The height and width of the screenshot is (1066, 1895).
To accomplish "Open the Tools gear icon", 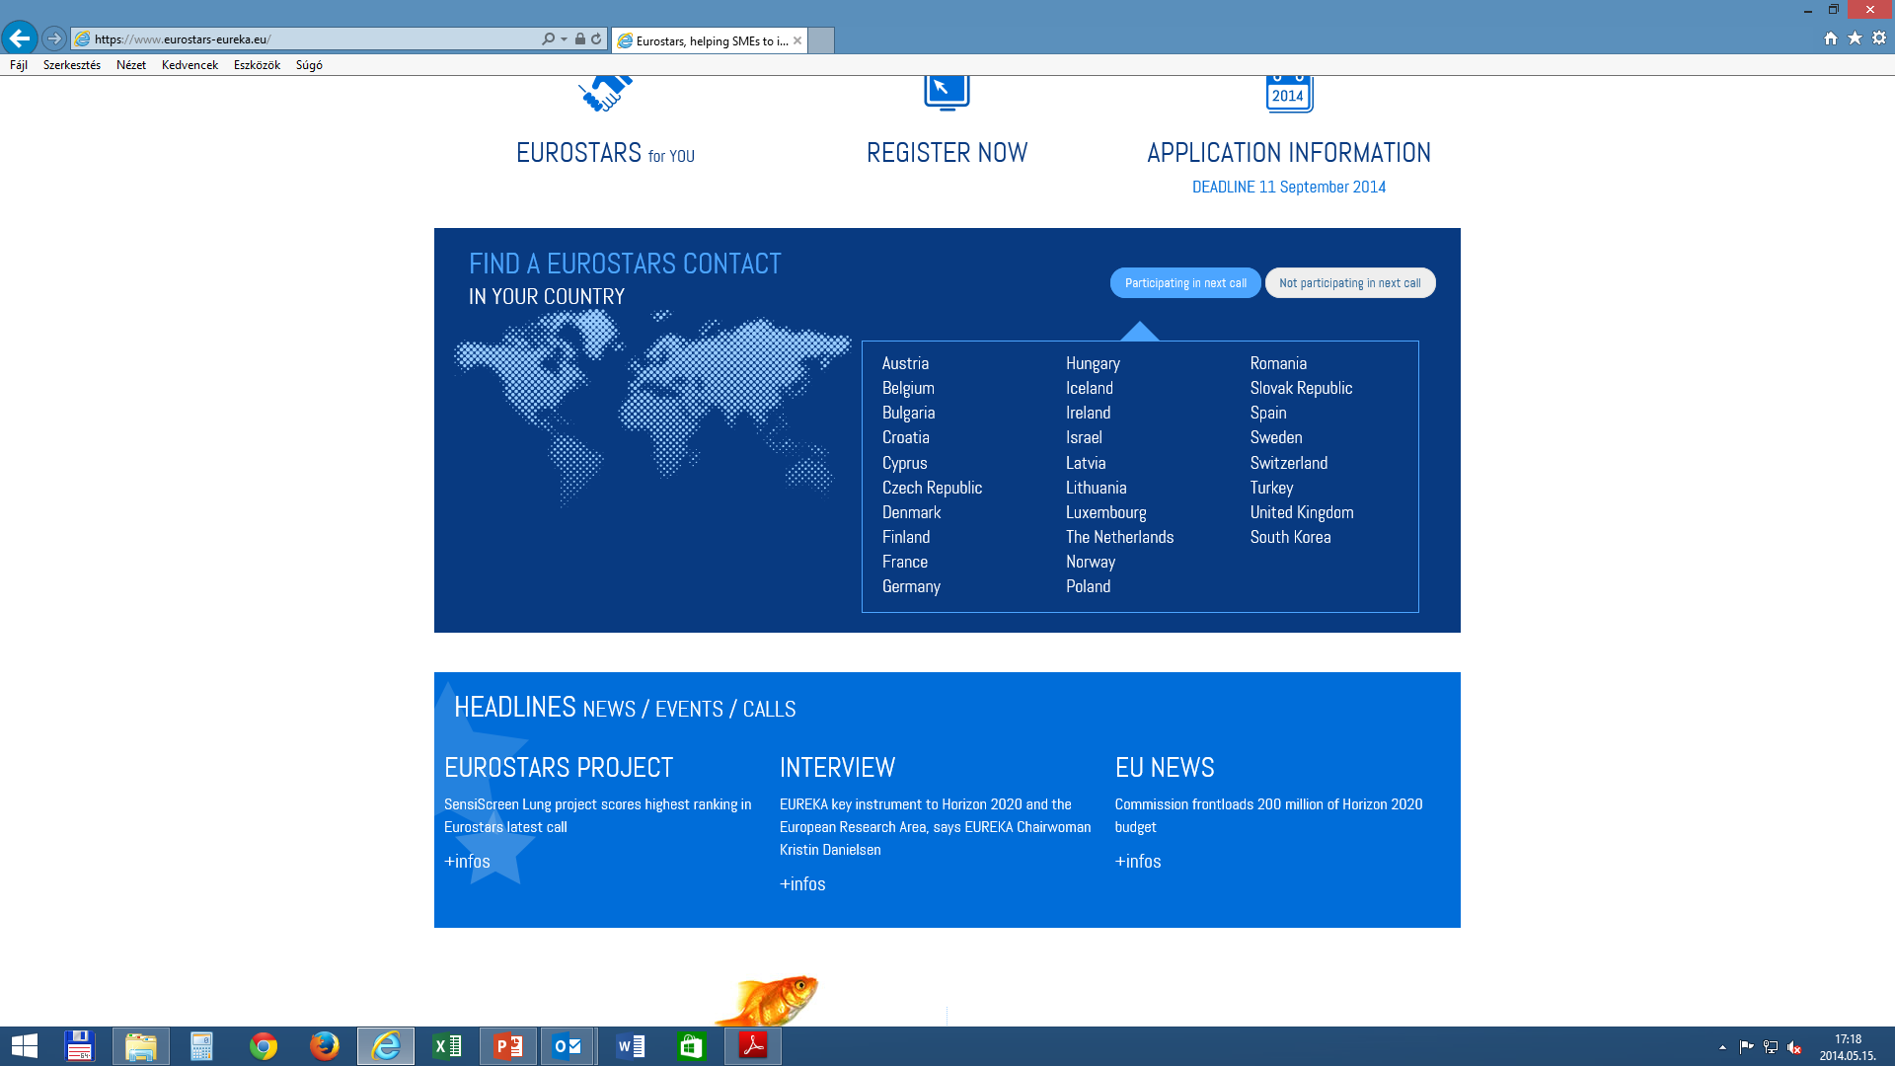I will pyautogui.click(x=1879, y=38).
